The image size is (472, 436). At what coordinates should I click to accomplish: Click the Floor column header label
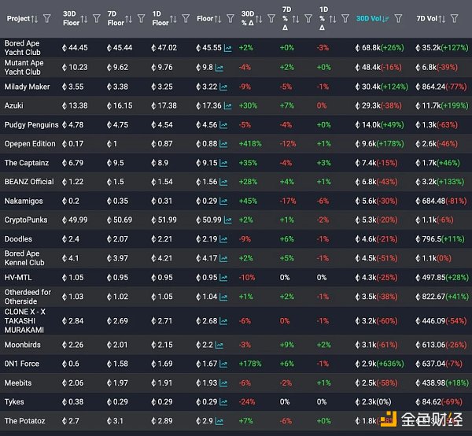click(x=205, y=19)
